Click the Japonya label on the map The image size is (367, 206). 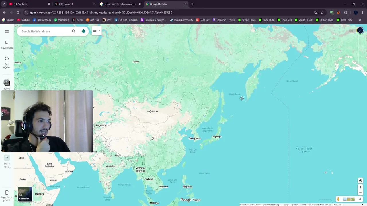tap(217, 136)
